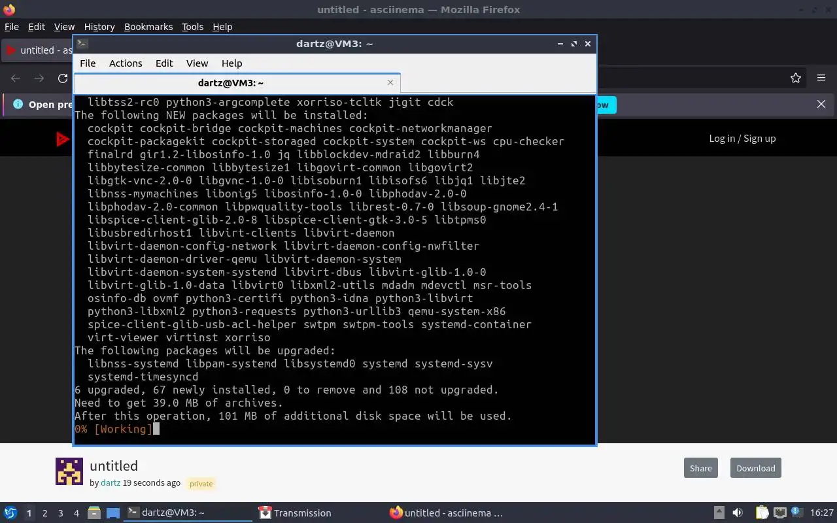Reload the page in Firefox
The width and height of the screenshot is (837, 523).
point(63,78)
